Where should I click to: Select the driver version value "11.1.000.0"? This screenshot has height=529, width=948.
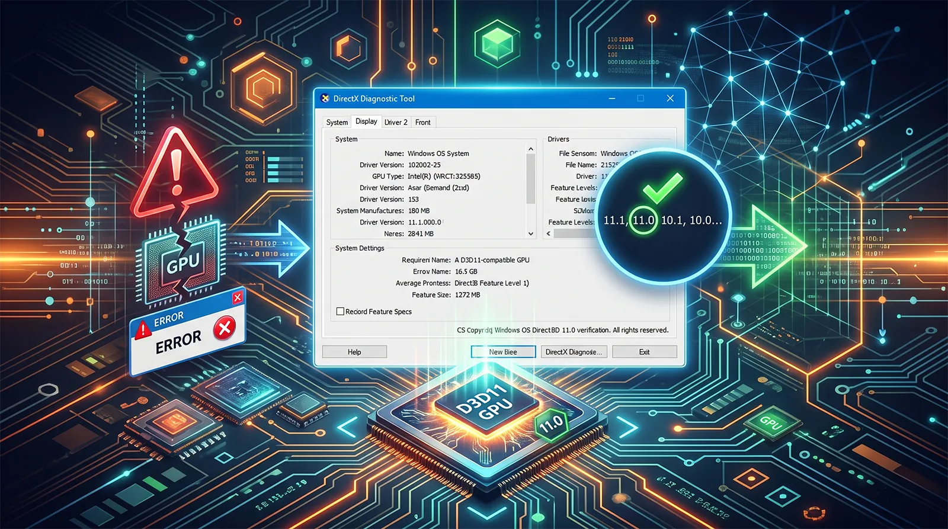tap(425, 222)
